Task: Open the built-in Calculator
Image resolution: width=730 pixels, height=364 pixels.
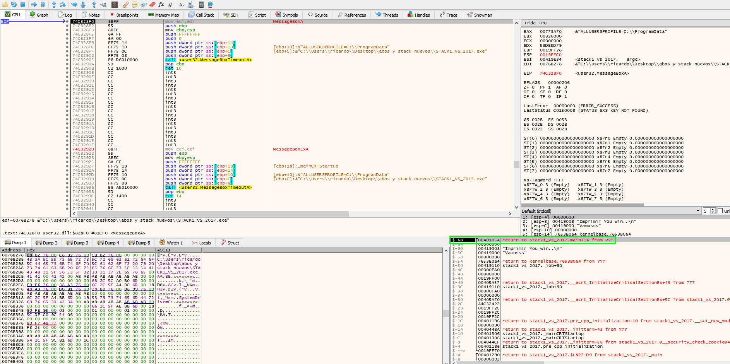Action: tap(202, 4)
